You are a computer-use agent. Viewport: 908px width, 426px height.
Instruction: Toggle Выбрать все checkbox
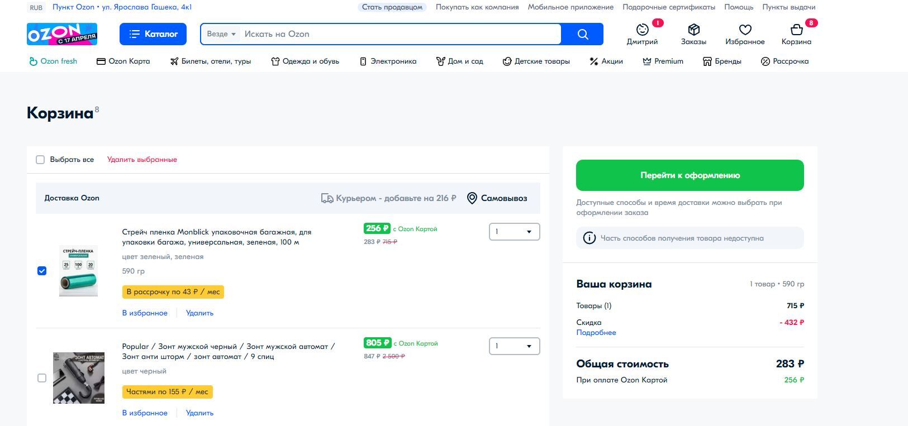click(40, 160)
